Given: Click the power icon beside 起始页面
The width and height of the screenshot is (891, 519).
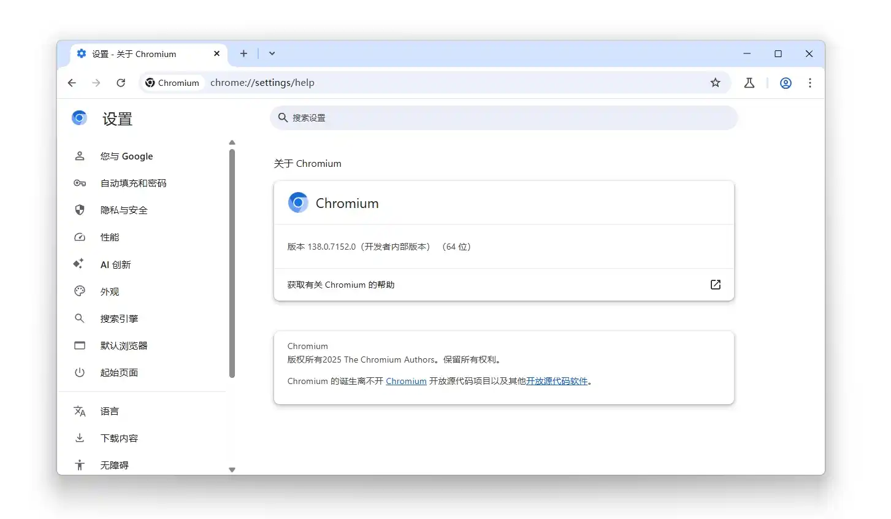Looking at the screenshot, I should pyautogui.click(x=80, y=372).
